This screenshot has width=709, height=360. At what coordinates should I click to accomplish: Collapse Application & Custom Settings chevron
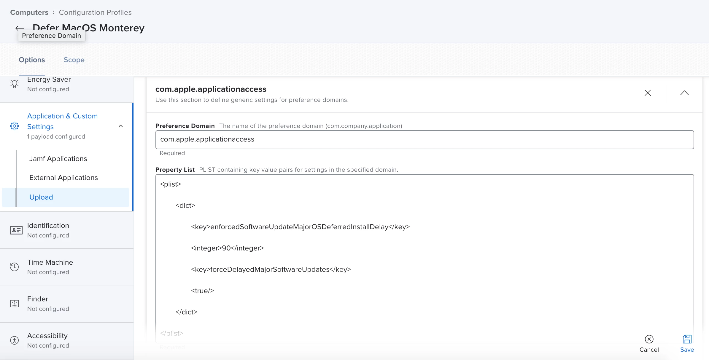(120, 126)
